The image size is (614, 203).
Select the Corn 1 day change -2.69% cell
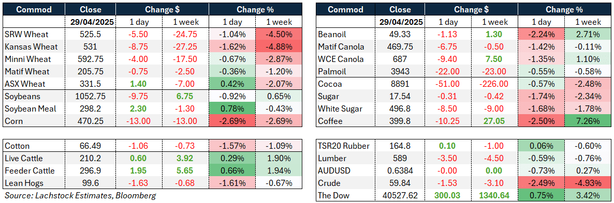coord(232,121)
